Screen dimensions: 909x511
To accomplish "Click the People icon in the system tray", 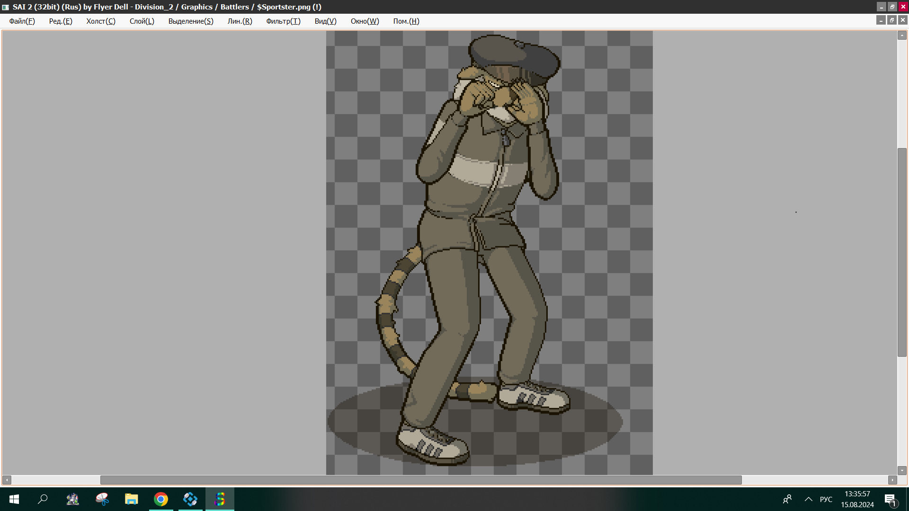I will pos(787,499).
